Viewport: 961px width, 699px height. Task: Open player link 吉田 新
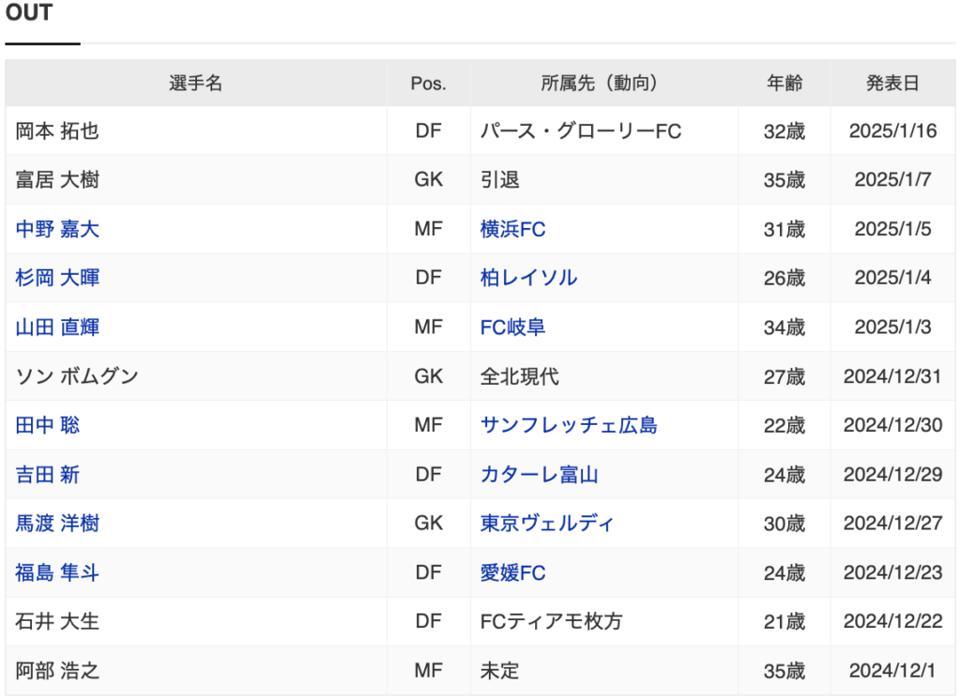click(x=48, y=474)
